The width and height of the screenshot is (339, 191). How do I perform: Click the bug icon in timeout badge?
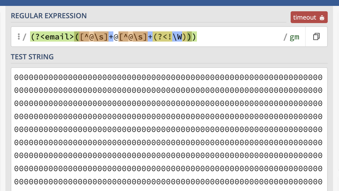coord(322,18)
